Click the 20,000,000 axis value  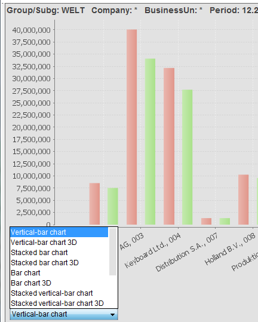point(31,127)
